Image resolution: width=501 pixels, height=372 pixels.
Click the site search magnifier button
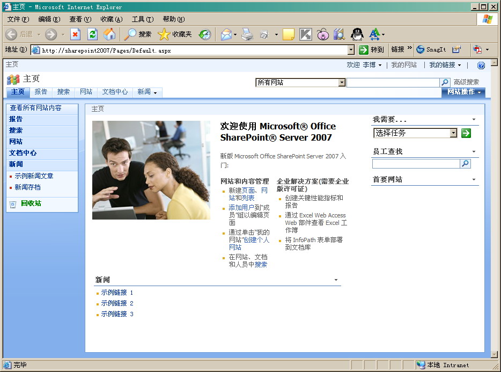[445, 82]
